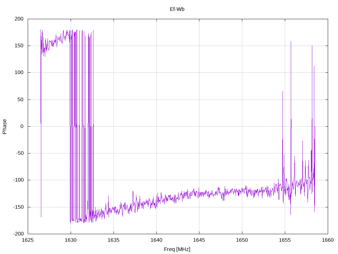
Task: Click the x-axis tick label "1625"
Action: pyautogui.click(x=28, y=240)
